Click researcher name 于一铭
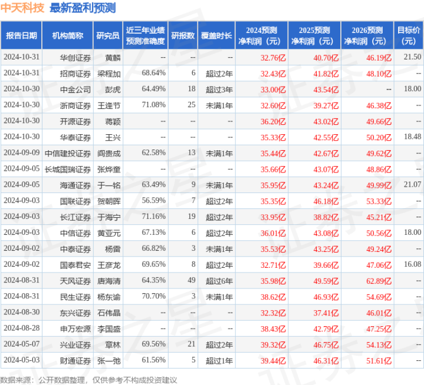424x385 pixels. coord(109,185)
